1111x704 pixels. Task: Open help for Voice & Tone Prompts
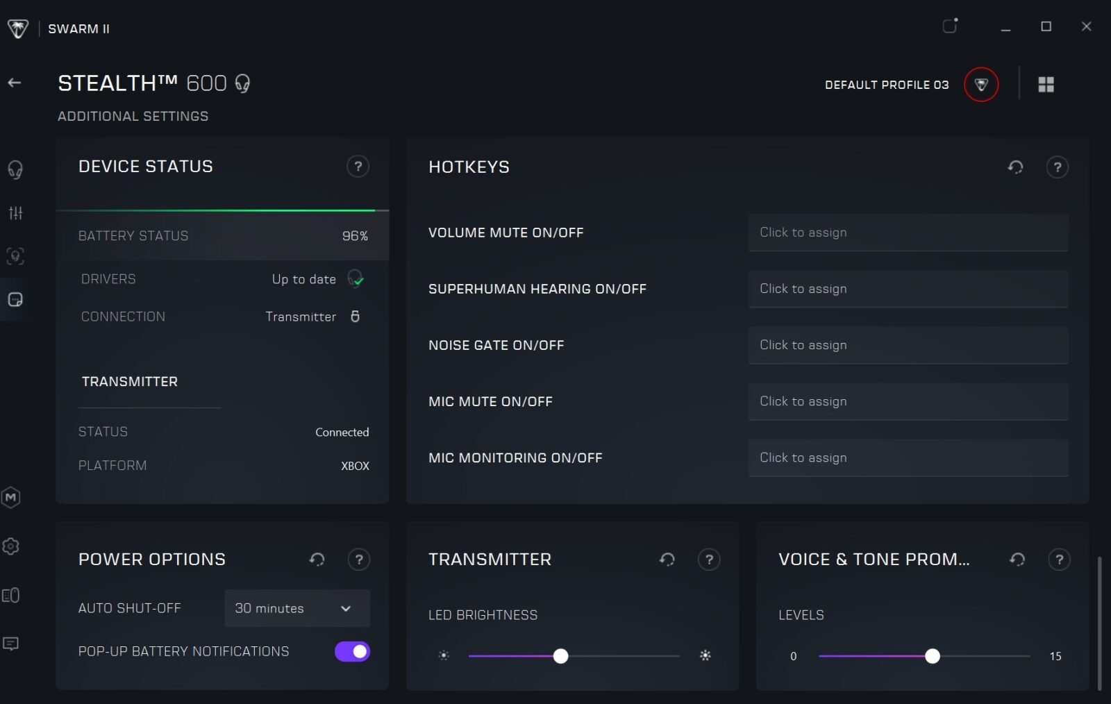tap(1059, 560)
